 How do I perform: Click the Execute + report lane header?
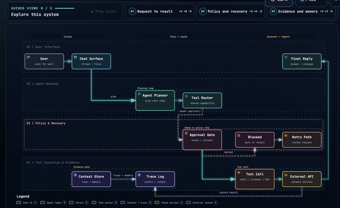pyautogui.click(x=278, y=37)
